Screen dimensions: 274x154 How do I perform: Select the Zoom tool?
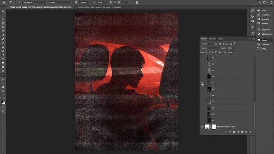[x=3, y=91]
